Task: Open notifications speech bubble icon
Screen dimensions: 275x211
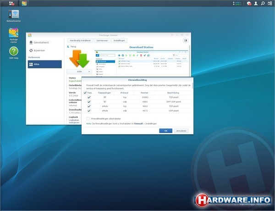Action: [249, 3]
